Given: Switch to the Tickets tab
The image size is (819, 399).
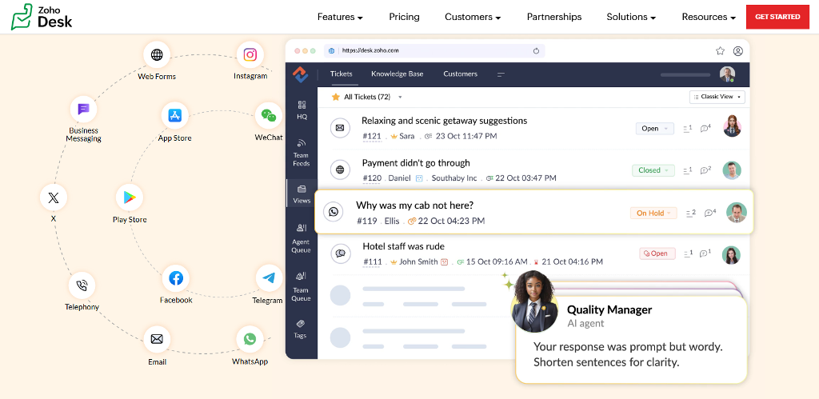Looking at the screenshot, I should tap(341, 74).
